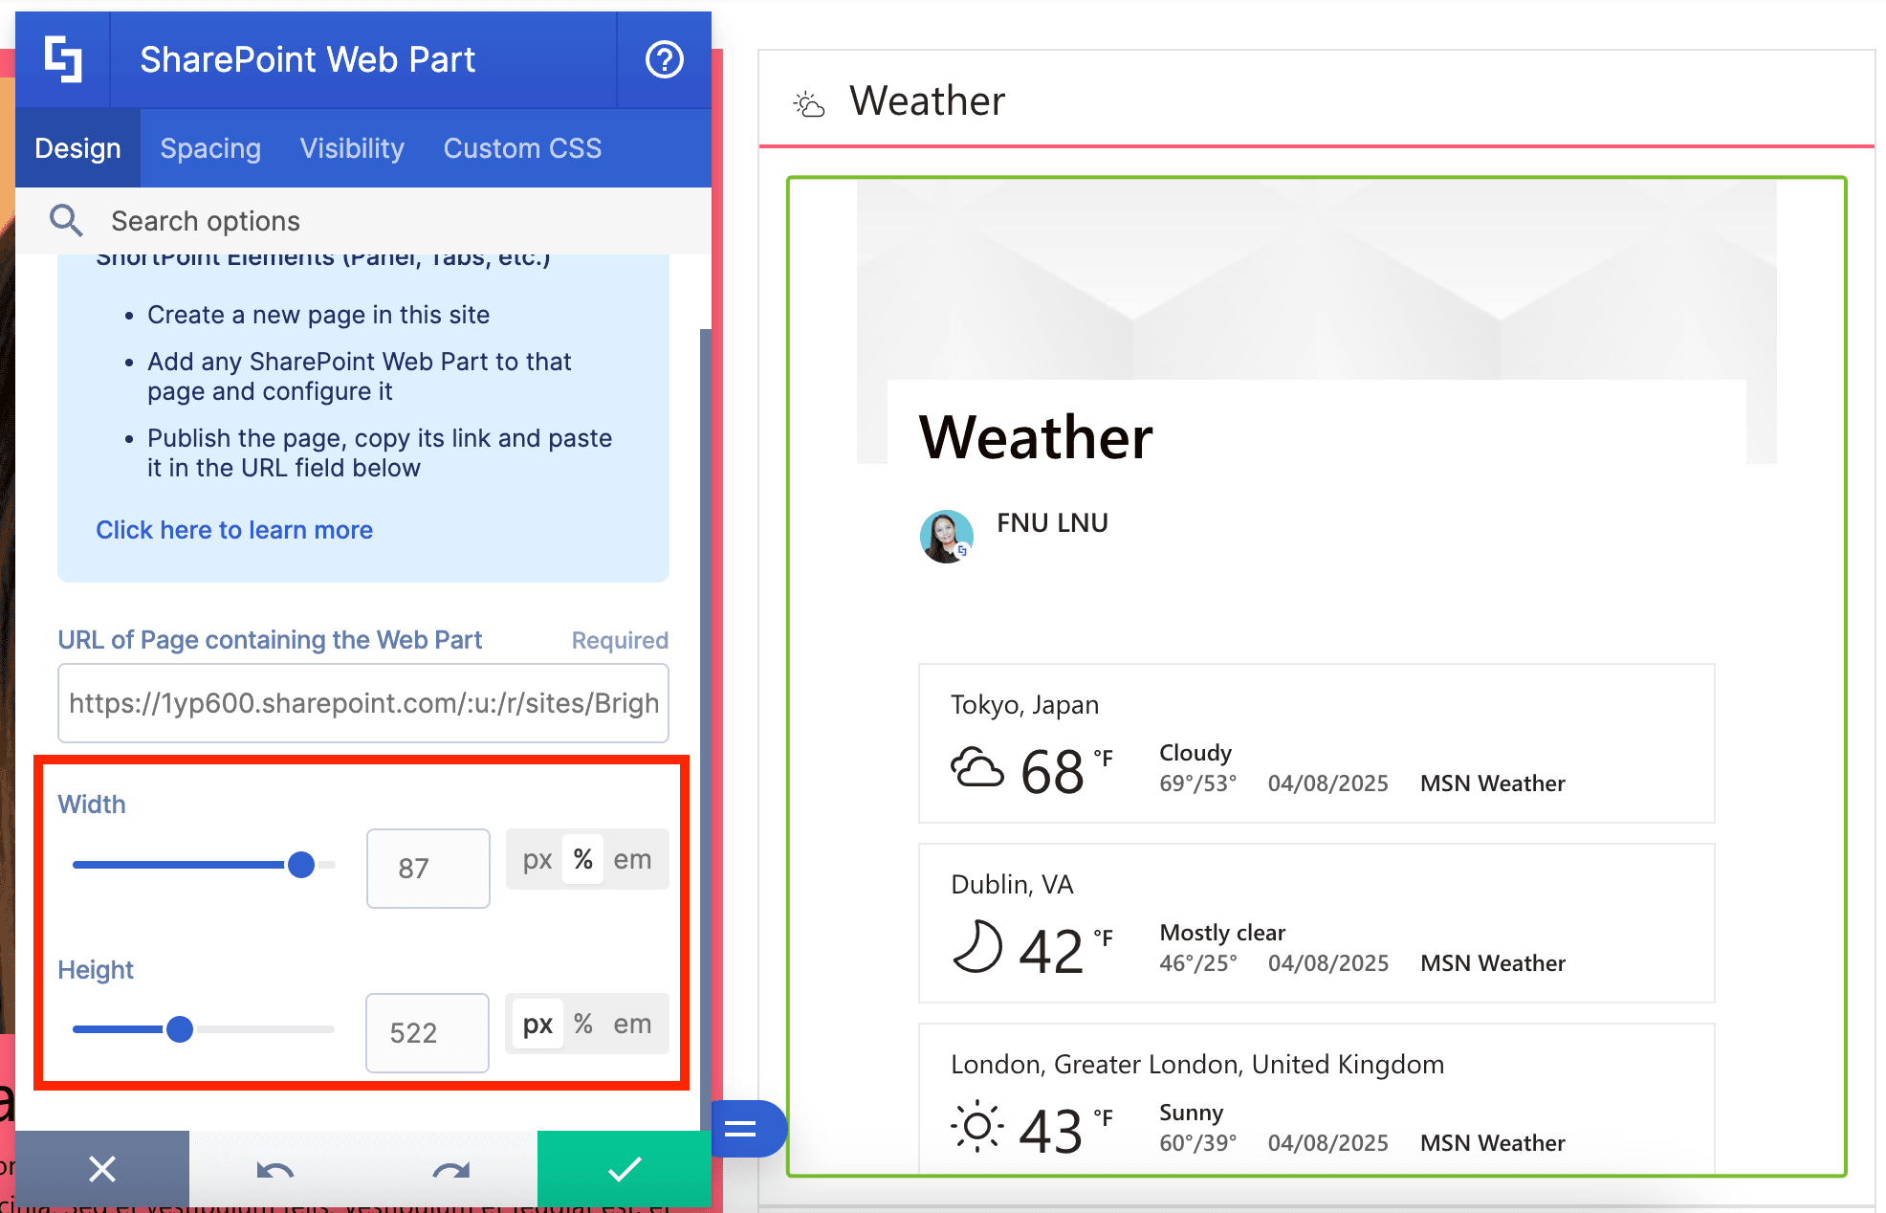
Task: Click the Sunny condition text
Action: pyautogui.click(x=1191, y=1113)
